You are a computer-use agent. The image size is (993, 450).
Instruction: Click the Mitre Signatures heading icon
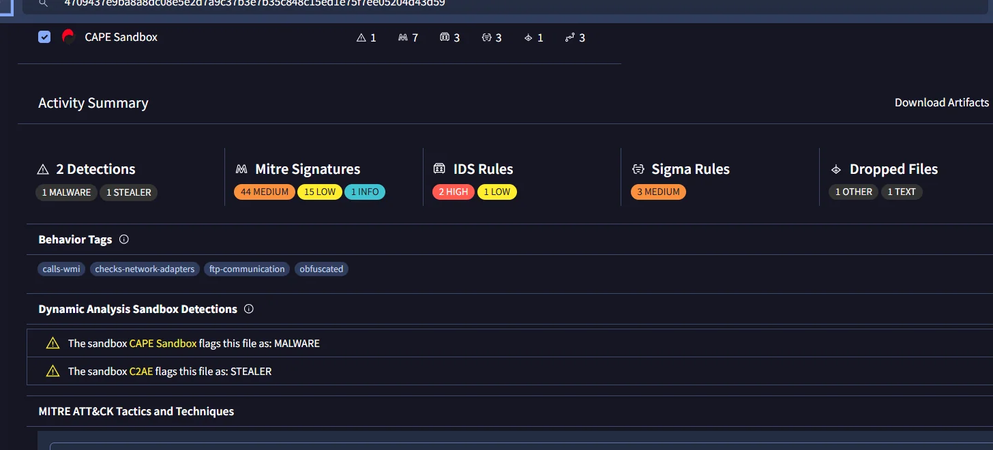tap(241, 169)
